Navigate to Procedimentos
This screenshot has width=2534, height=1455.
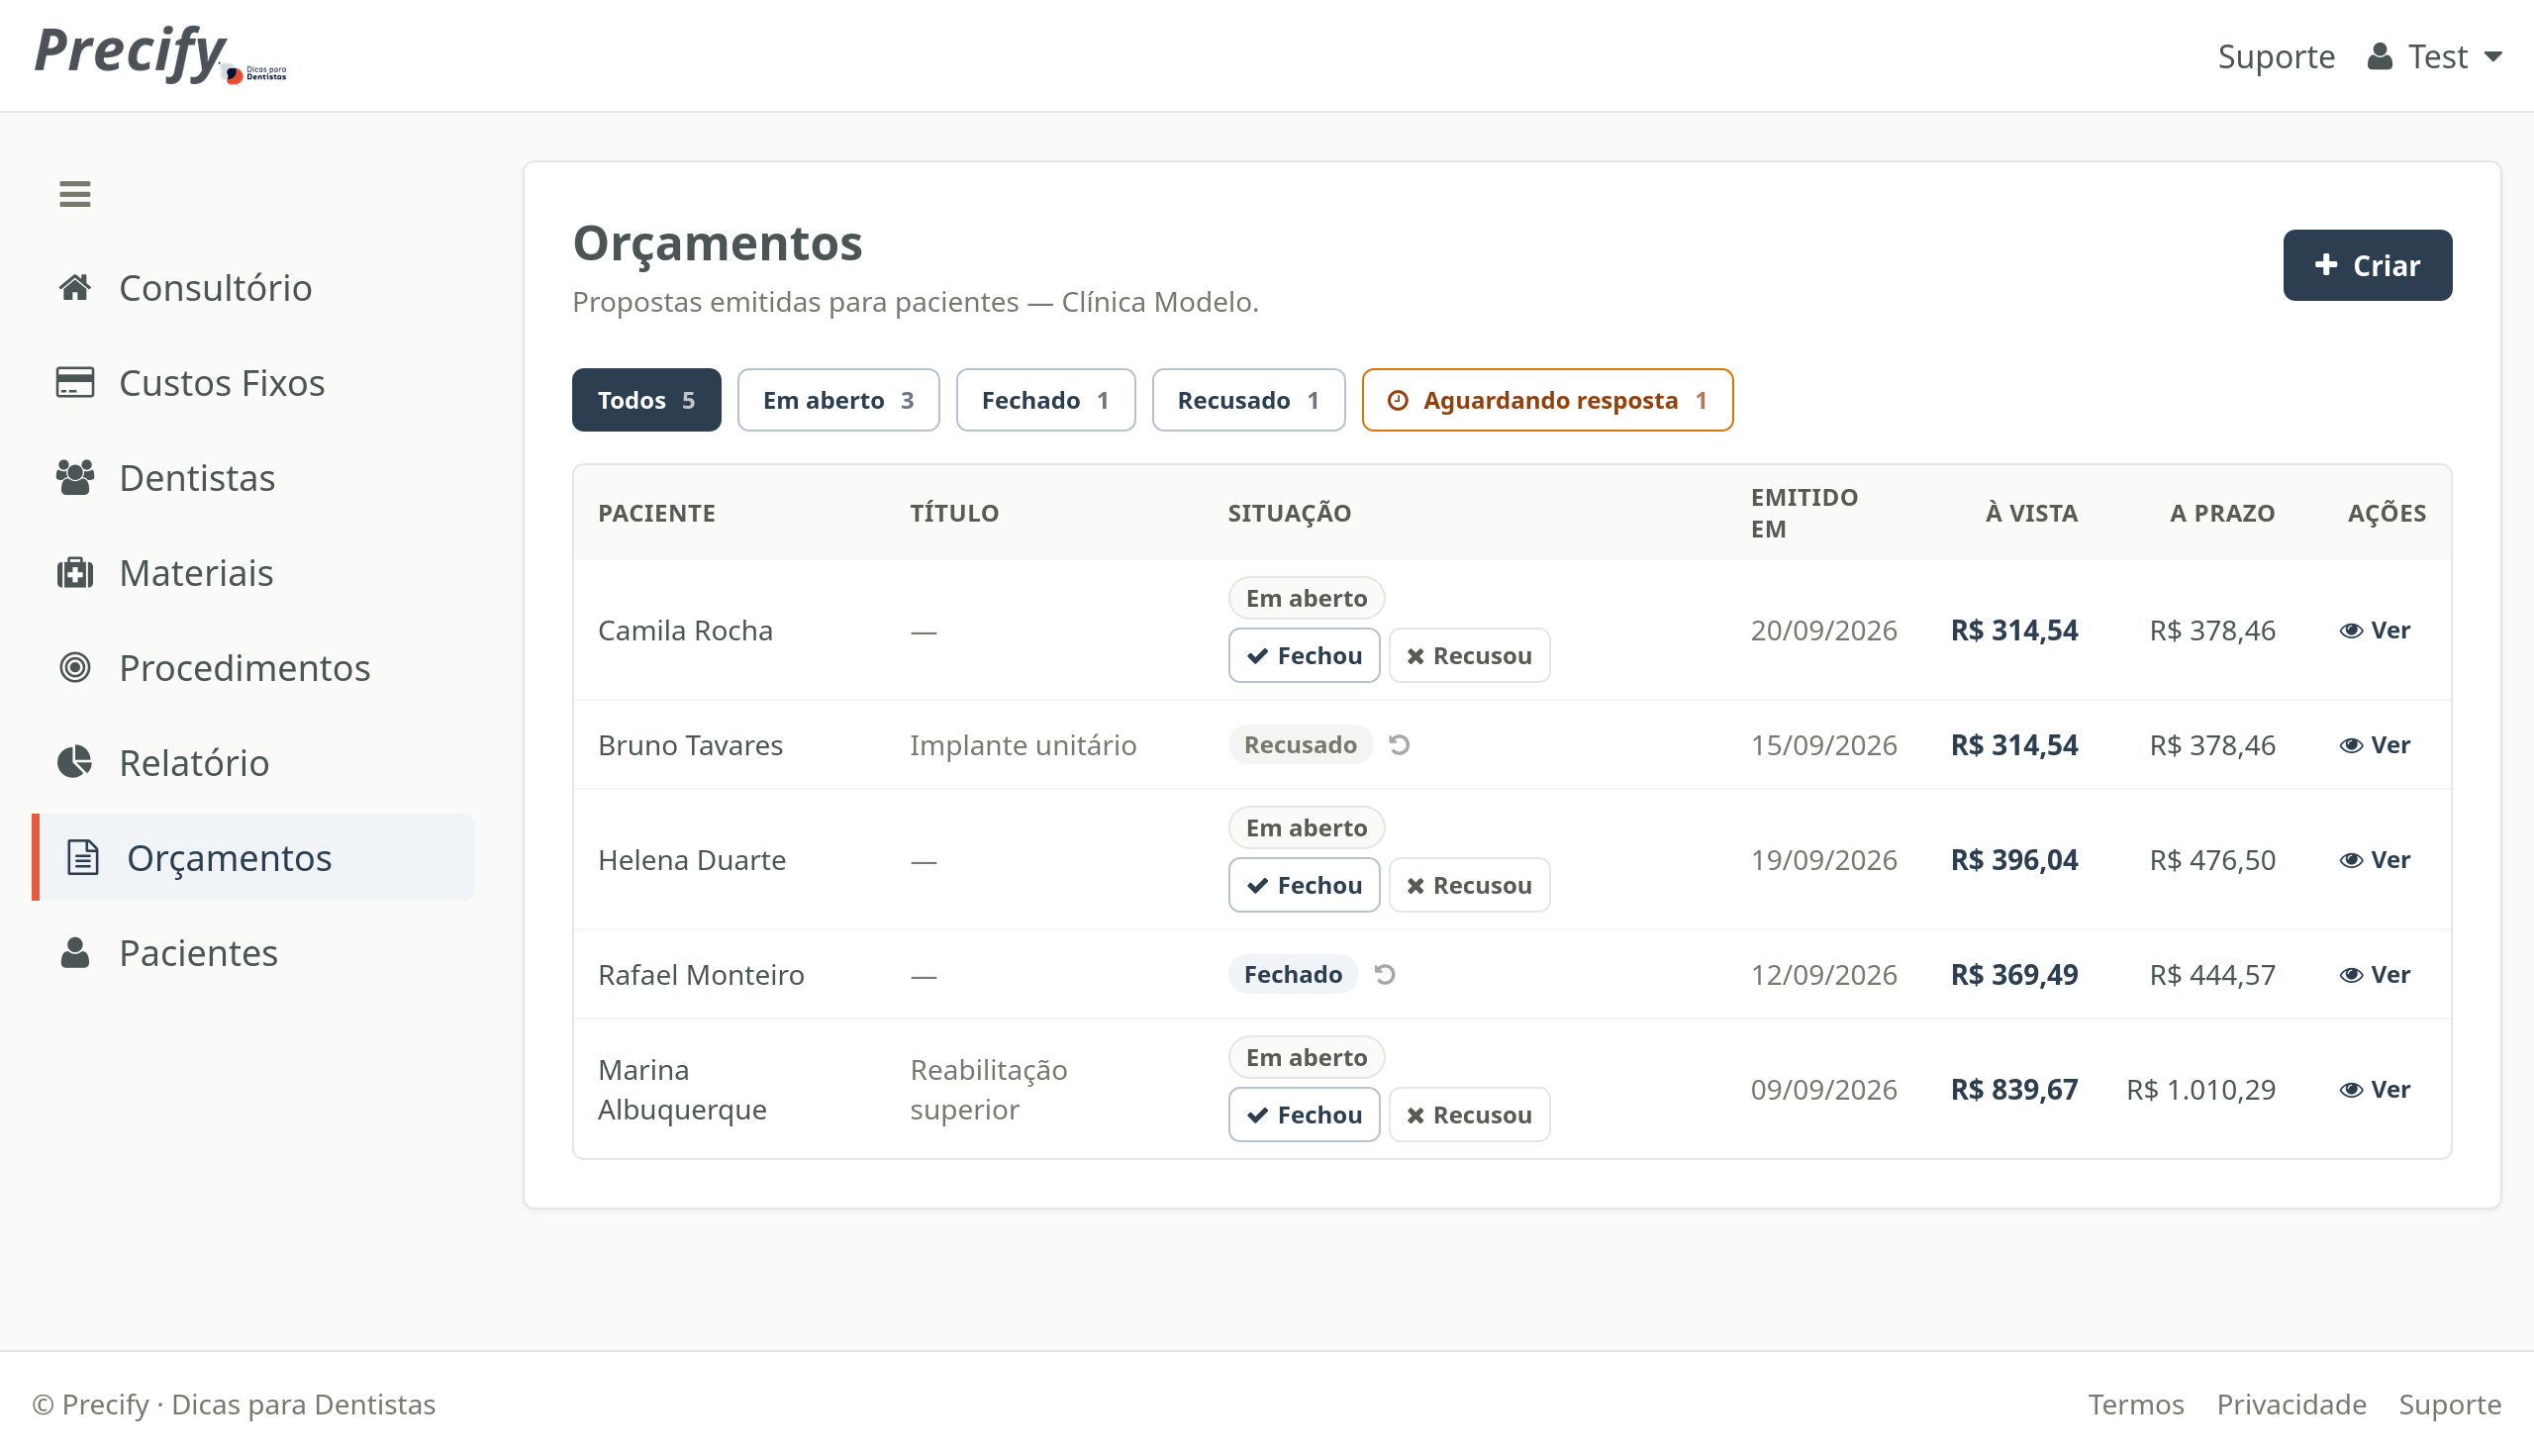pyautogui.click(x=253, y=667)
